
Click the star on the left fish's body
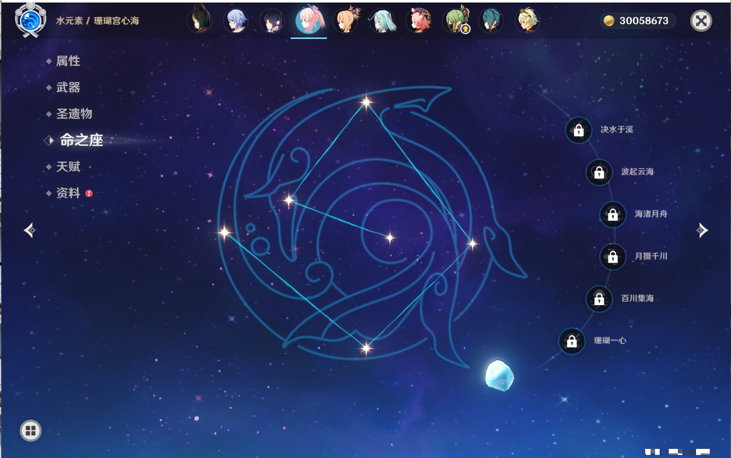[x=289, y=200]
